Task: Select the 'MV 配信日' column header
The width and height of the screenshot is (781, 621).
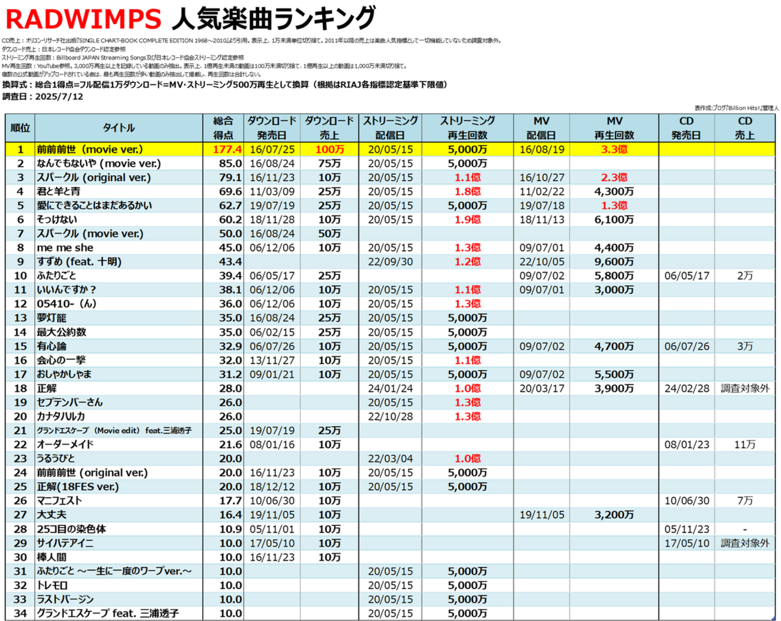Action: click(x=541, y=128)
